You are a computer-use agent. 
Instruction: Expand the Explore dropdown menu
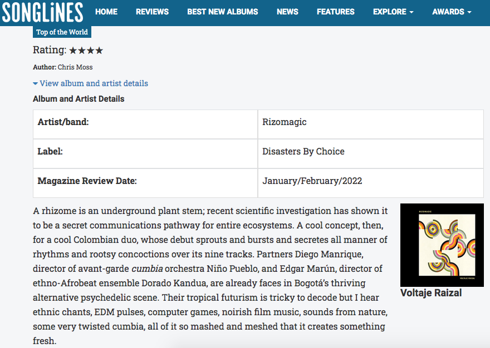pos(393,12)
